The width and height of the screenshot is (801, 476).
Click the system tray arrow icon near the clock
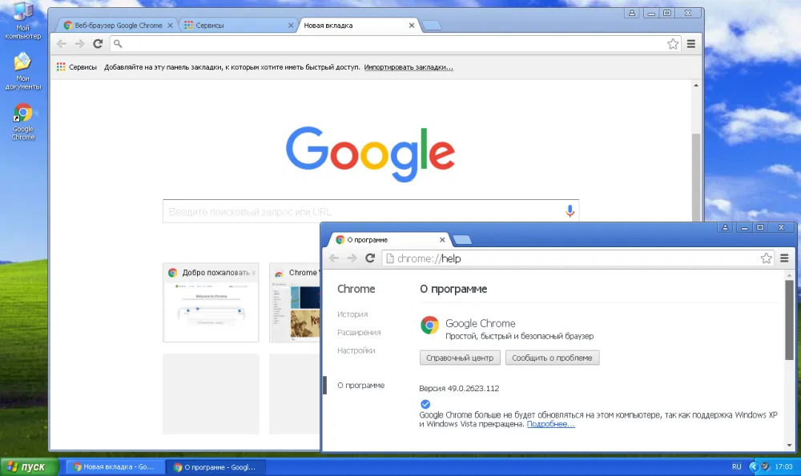point(753,467)
